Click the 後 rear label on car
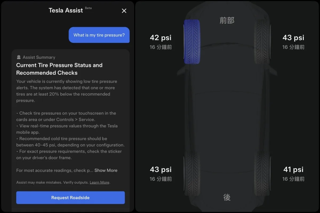Image resolution: width=320 pixels, height=213 pixels. click(227, 197)
